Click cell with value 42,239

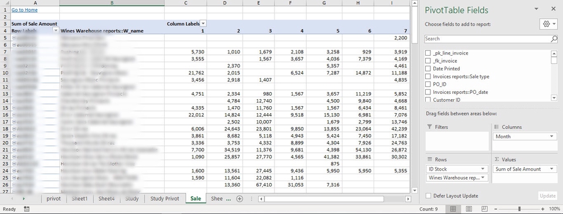pyautogui.click(x=392, y=129)
